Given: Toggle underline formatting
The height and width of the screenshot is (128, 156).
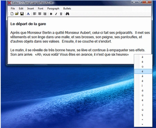Looking at the screenshot, I should (x=61, y=14).
